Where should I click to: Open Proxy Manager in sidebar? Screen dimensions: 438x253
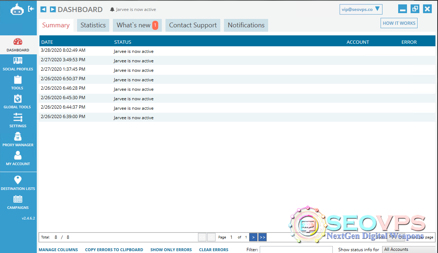(18, 140)
